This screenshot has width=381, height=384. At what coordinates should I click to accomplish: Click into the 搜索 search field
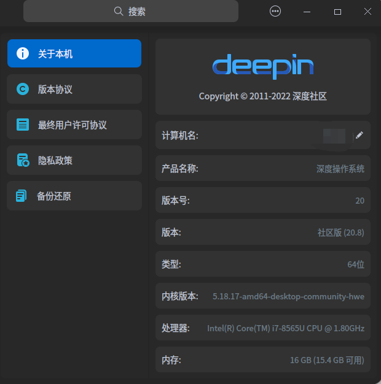click(x=131, y=11)
